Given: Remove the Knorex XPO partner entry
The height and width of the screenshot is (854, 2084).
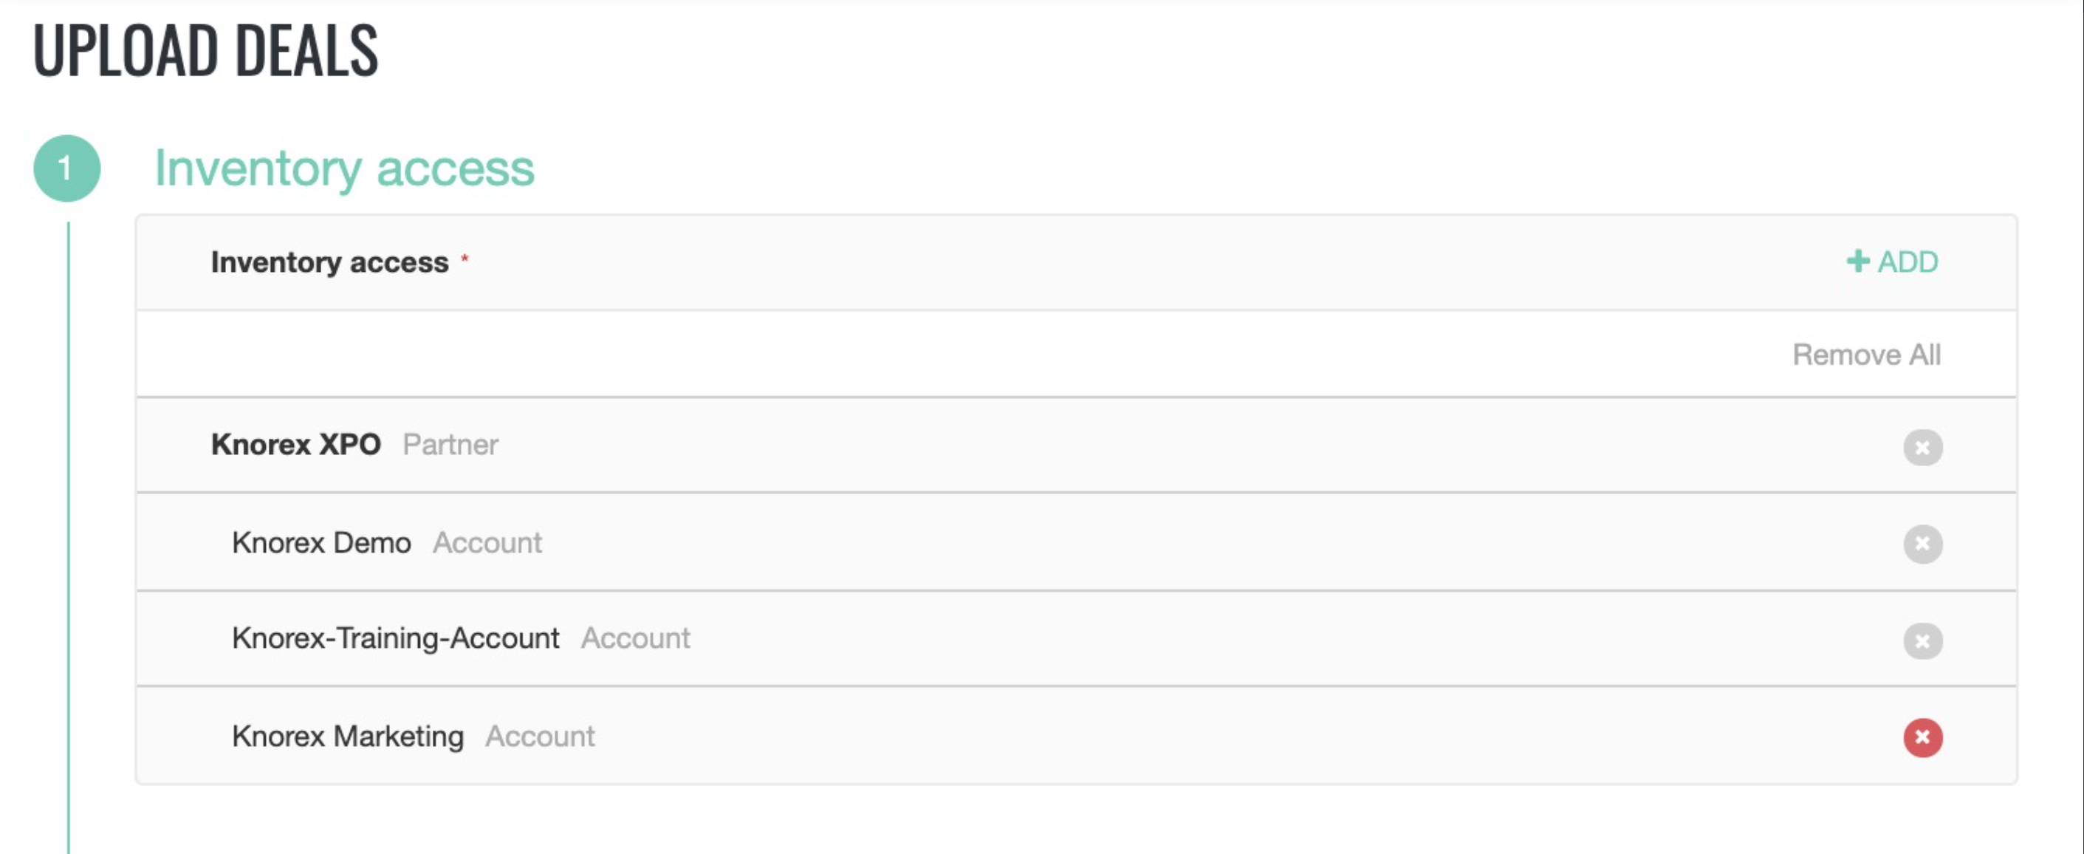Looking at the screenshot, I should [1922, 447].
